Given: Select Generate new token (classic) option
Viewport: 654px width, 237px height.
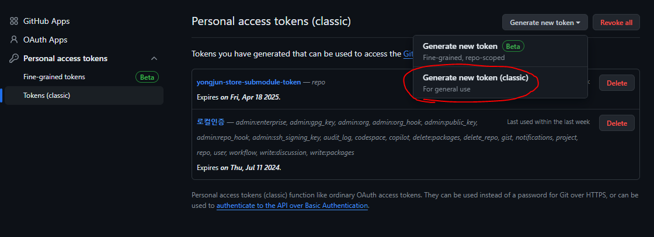Looking at the screenshot, I should tap(500, 83).
